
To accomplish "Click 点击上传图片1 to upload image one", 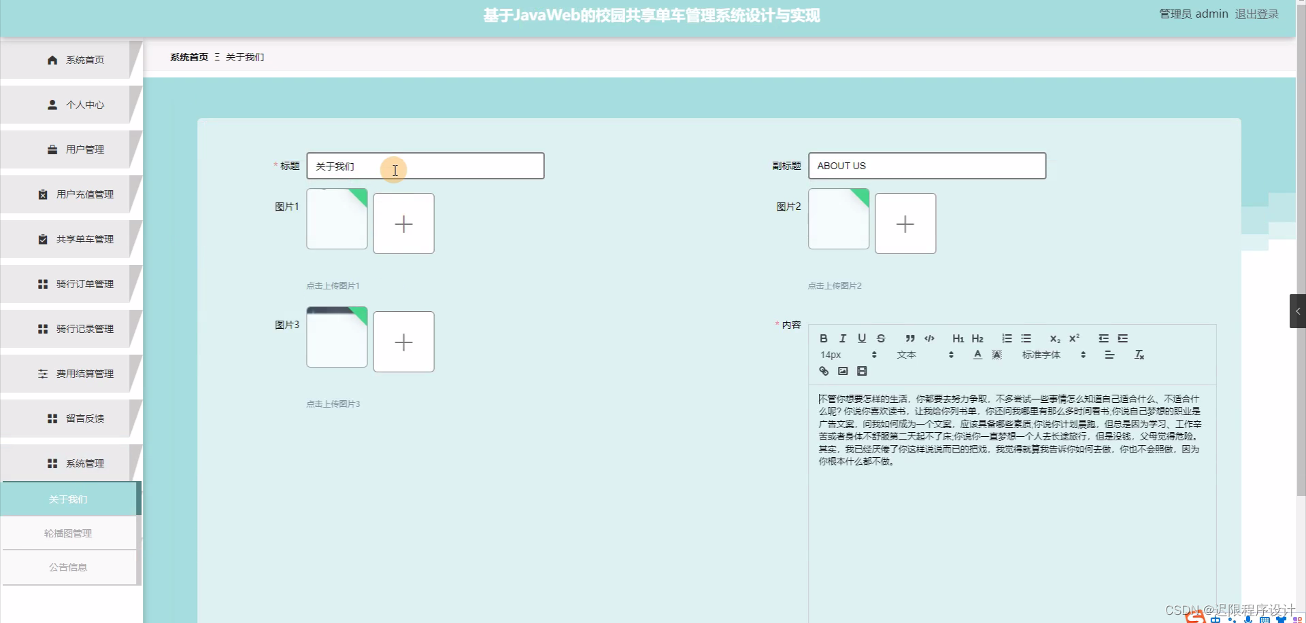I will 333,285.
